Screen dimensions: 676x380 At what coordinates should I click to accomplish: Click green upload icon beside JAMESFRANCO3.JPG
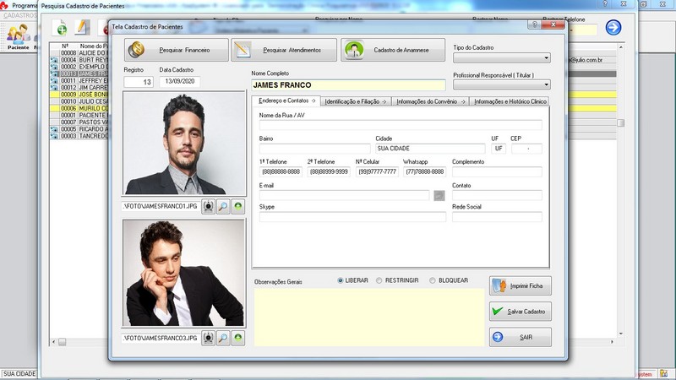238,338
